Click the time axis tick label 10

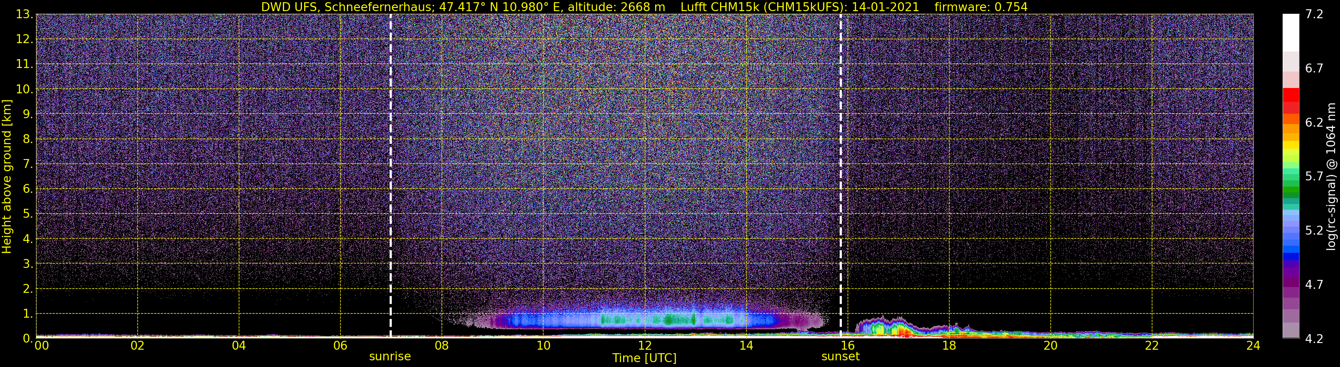pos(543,346)
